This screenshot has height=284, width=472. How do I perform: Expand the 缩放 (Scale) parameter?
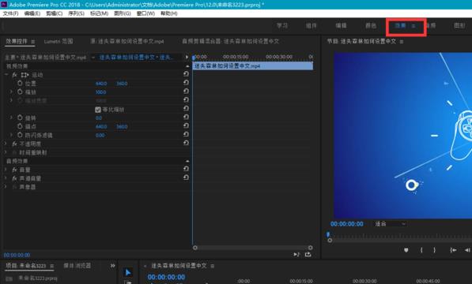(11, 92)
